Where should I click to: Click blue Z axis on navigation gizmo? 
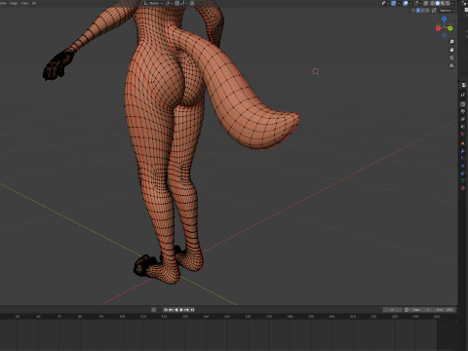point(445,19)
